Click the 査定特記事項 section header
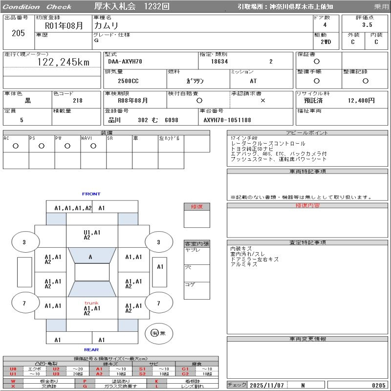The image size is (391, 391). (x=307, y=243)
